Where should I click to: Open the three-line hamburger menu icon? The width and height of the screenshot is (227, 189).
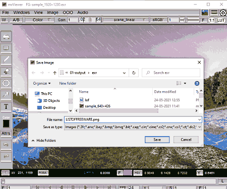[214, 13]
